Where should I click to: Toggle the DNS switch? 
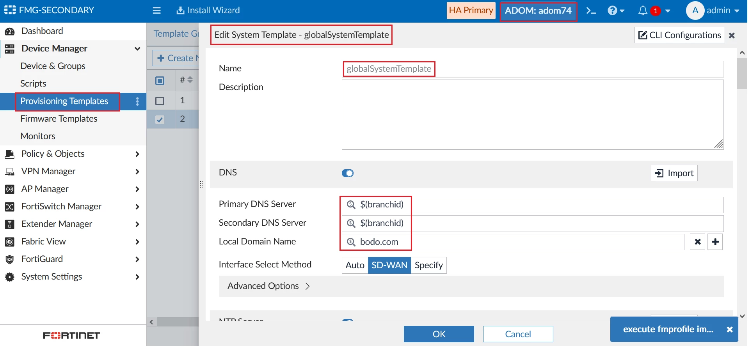pos(348,173)
